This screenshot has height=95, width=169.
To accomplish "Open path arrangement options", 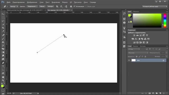I will [x=66, y=6].
